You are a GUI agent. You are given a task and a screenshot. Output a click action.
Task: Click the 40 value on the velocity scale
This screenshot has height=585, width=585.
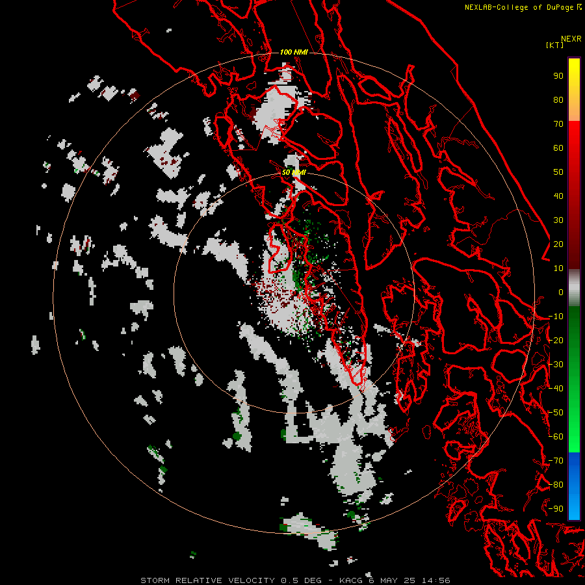(x=558, y=196)
